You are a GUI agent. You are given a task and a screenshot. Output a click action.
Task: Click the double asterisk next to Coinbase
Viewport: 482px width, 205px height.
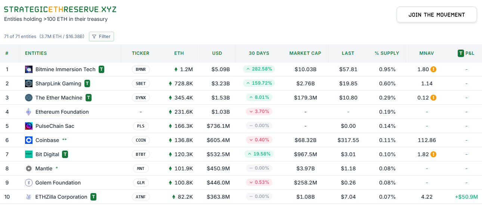(x=65, y=140)
